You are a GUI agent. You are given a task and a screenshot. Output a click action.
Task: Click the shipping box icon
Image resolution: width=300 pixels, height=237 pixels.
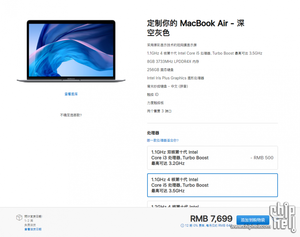coord(19,217)
